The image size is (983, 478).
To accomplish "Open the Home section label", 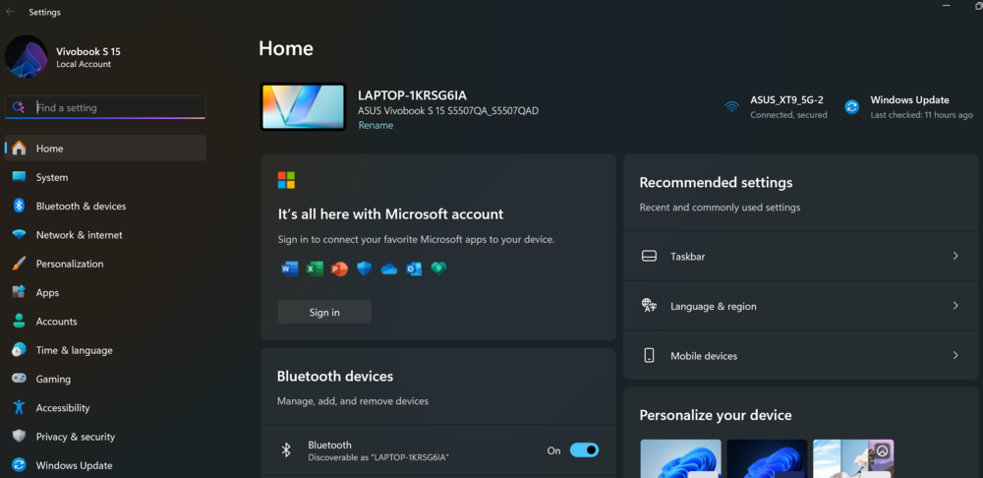I will 49,149.
